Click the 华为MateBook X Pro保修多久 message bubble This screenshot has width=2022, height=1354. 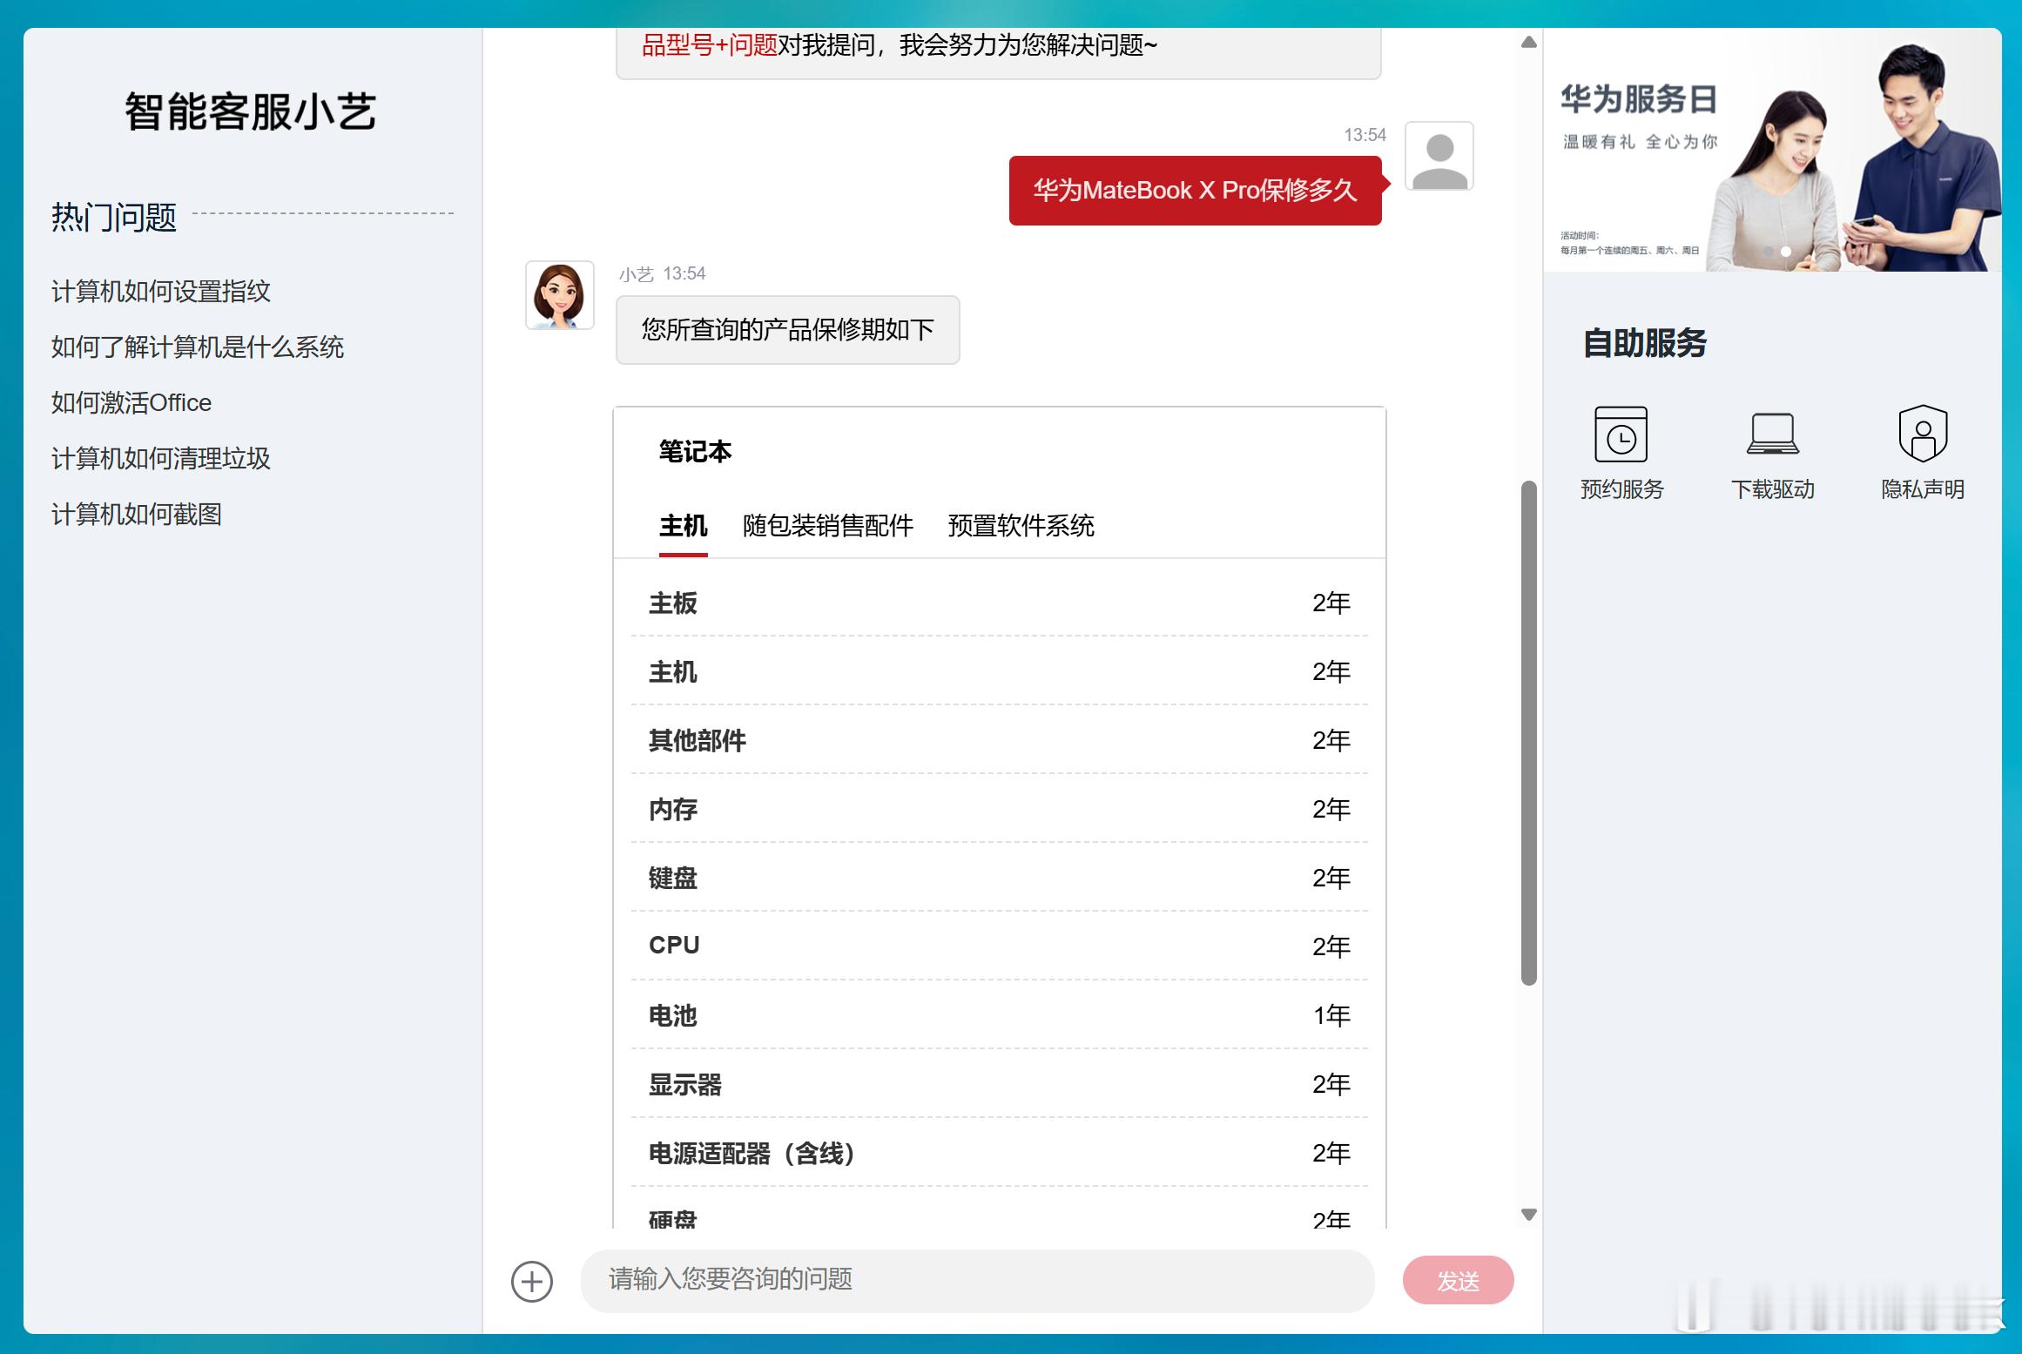1195,191
